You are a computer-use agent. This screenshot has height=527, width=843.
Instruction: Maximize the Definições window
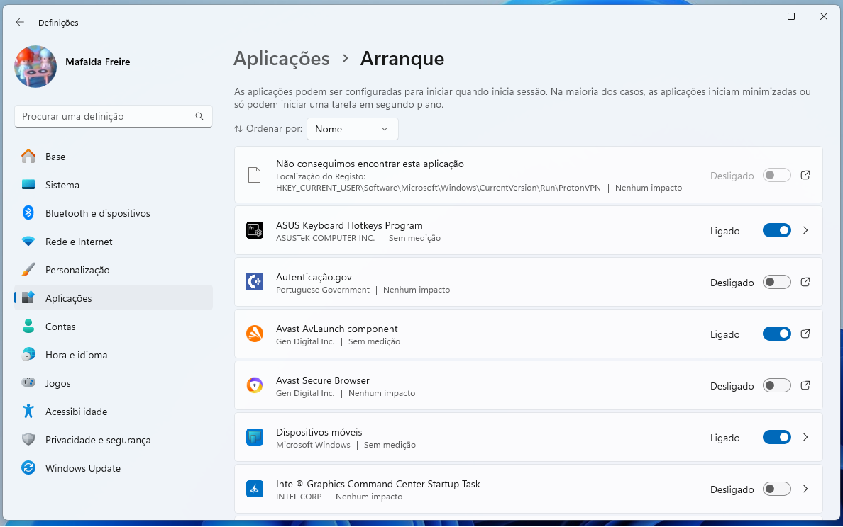(791, 16)
